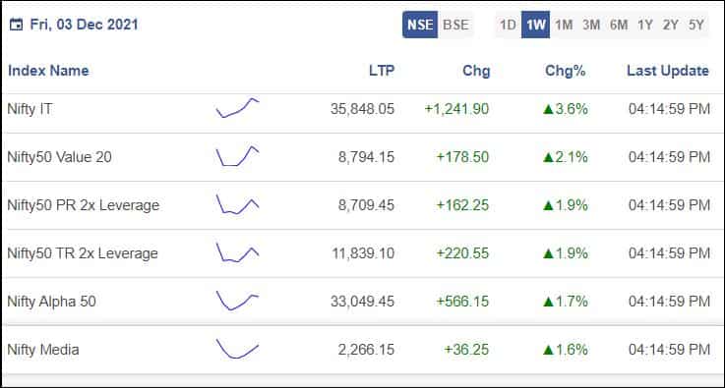The height and width of the screenshot is (388, 725).
Task: Open the Nifty IT index row
Action: (362, 109)
